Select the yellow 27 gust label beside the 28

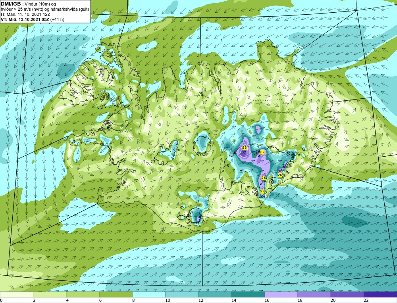262,152
